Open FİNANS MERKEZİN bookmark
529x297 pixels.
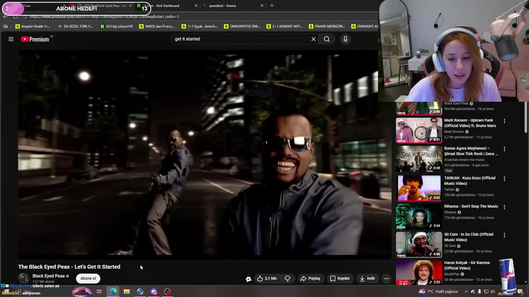pyautogui.click(x=327, y=26)
